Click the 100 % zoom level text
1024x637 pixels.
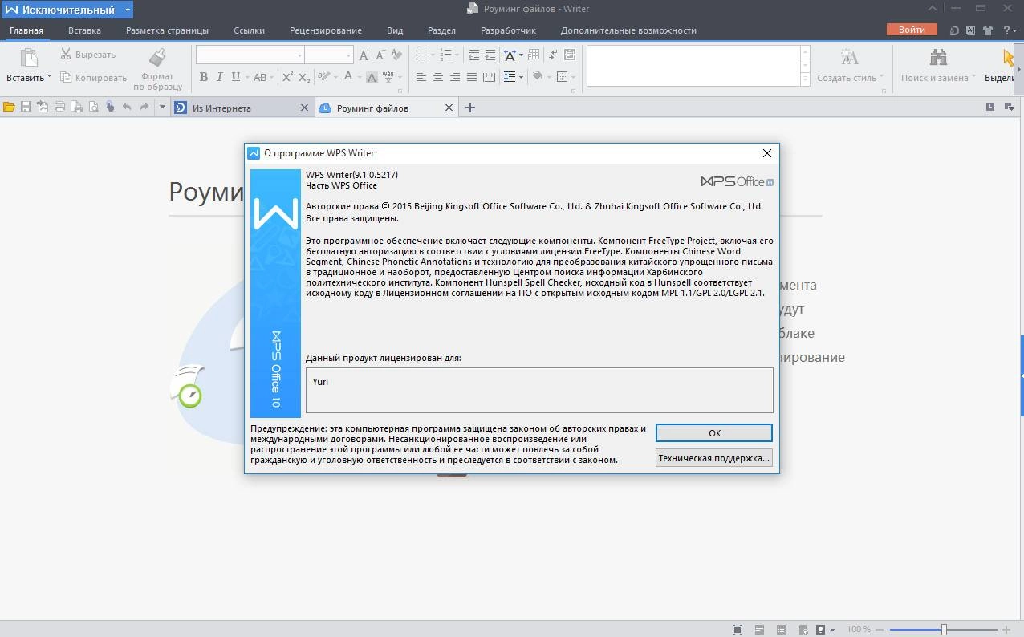(x=859, y=630)
